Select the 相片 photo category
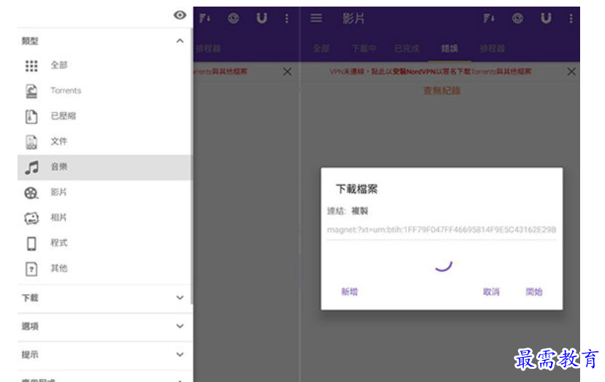 (104, 218)
